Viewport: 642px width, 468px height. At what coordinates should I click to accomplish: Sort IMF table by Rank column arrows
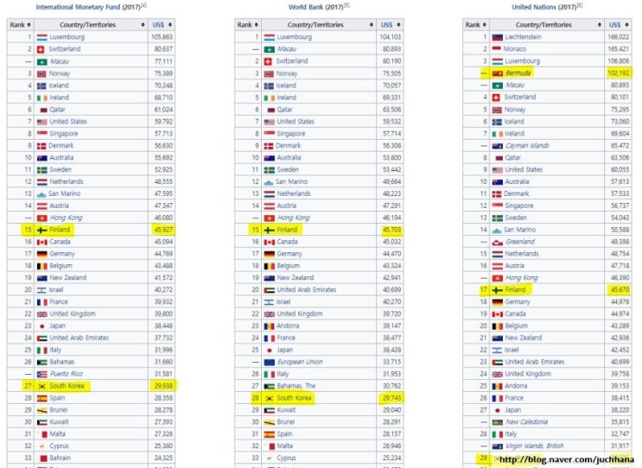pos(29,25)
